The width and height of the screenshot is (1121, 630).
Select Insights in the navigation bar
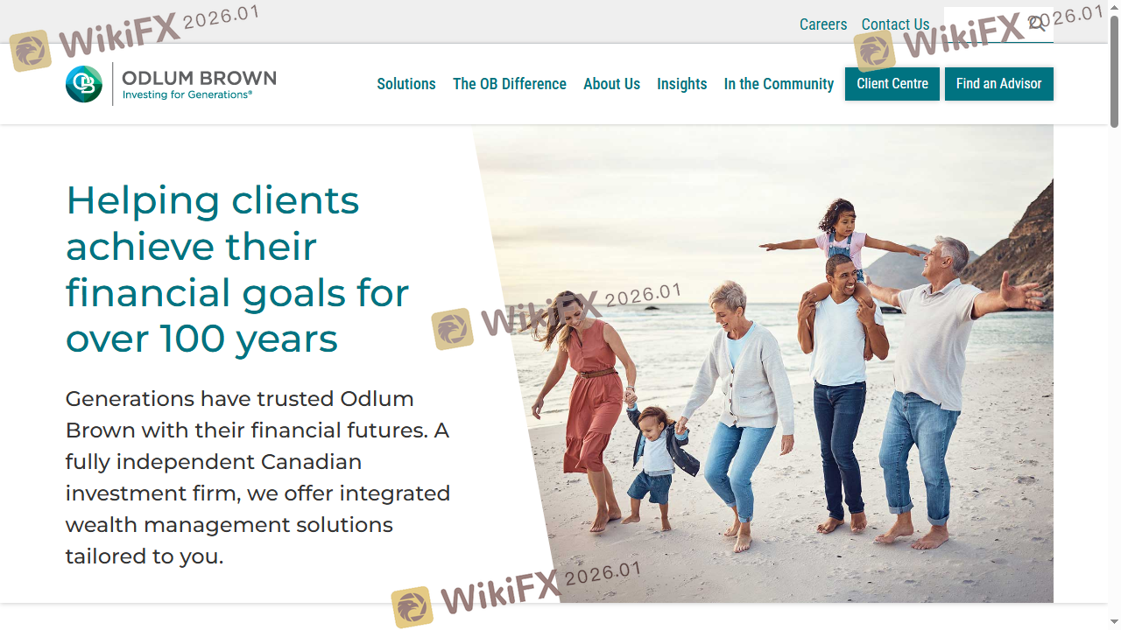682,84
